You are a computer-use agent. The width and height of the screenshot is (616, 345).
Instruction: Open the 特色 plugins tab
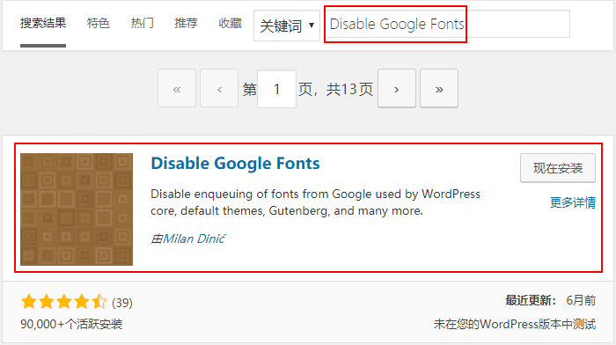coord(98,23)
